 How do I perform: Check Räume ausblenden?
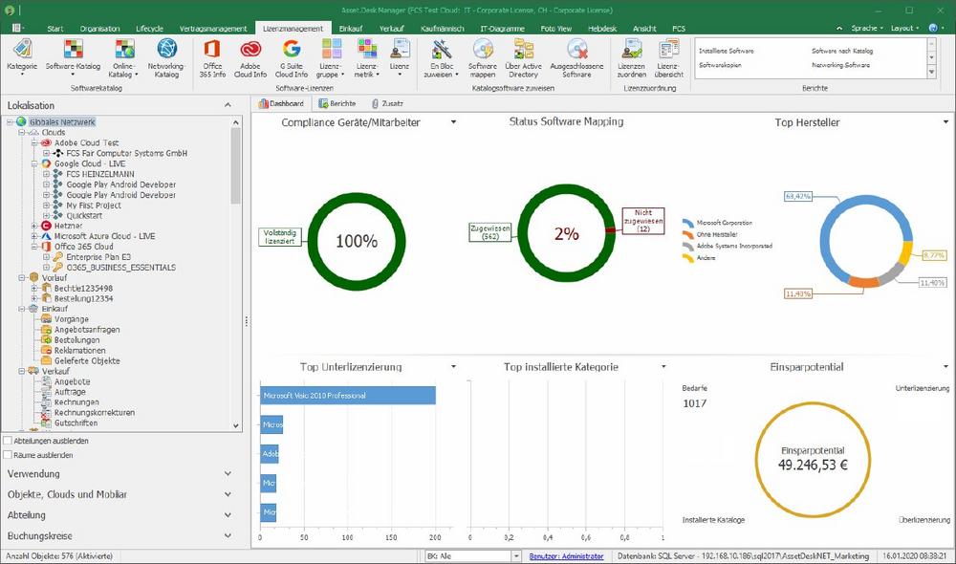(8, 455)
